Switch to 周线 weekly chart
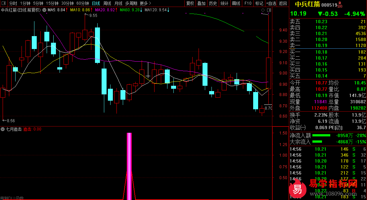The image size is (367, 200). (107, 3)
